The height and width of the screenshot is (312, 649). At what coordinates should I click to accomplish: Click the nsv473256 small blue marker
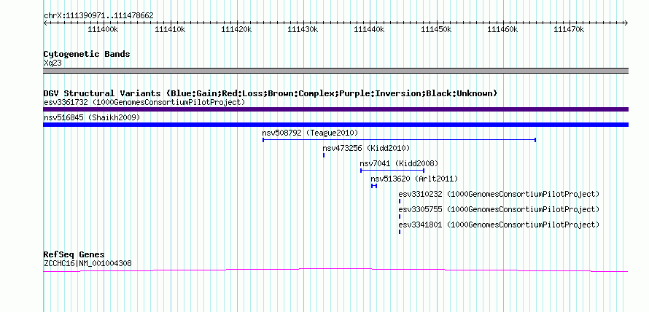pyautogui.click(x=324, y=155)
